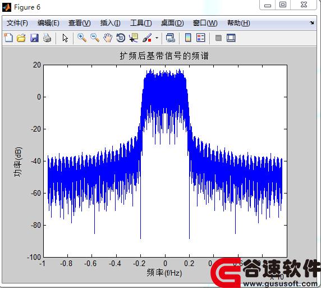The image size is (321, 288).
Task: Select the Pan hand tool
Action: (x=108, y=38)
